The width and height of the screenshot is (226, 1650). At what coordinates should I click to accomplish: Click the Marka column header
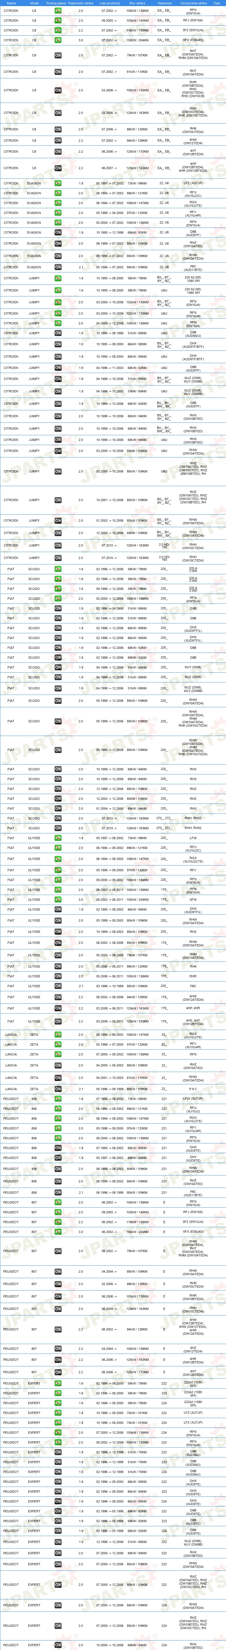pyautogui.click(x=11, y=3)
